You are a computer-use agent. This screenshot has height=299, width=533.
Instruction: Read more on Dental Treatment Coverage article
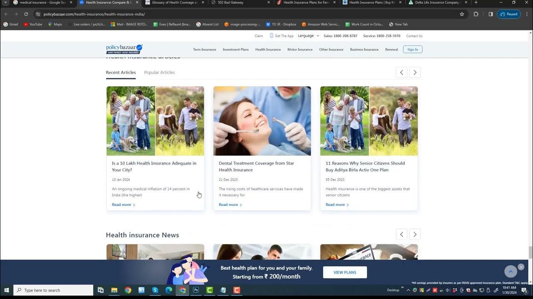pos(230,205)
